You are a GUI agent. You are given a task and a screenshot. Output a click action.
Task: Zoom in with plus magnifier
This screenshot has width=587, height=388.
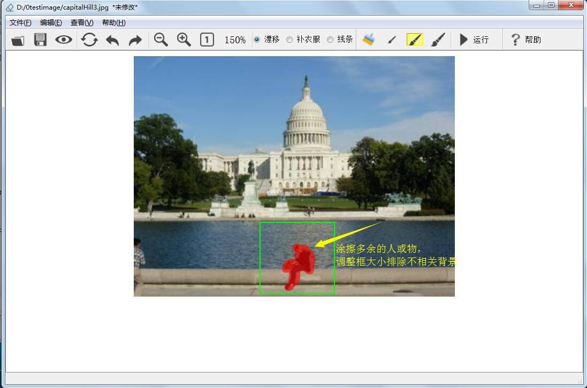184,40
